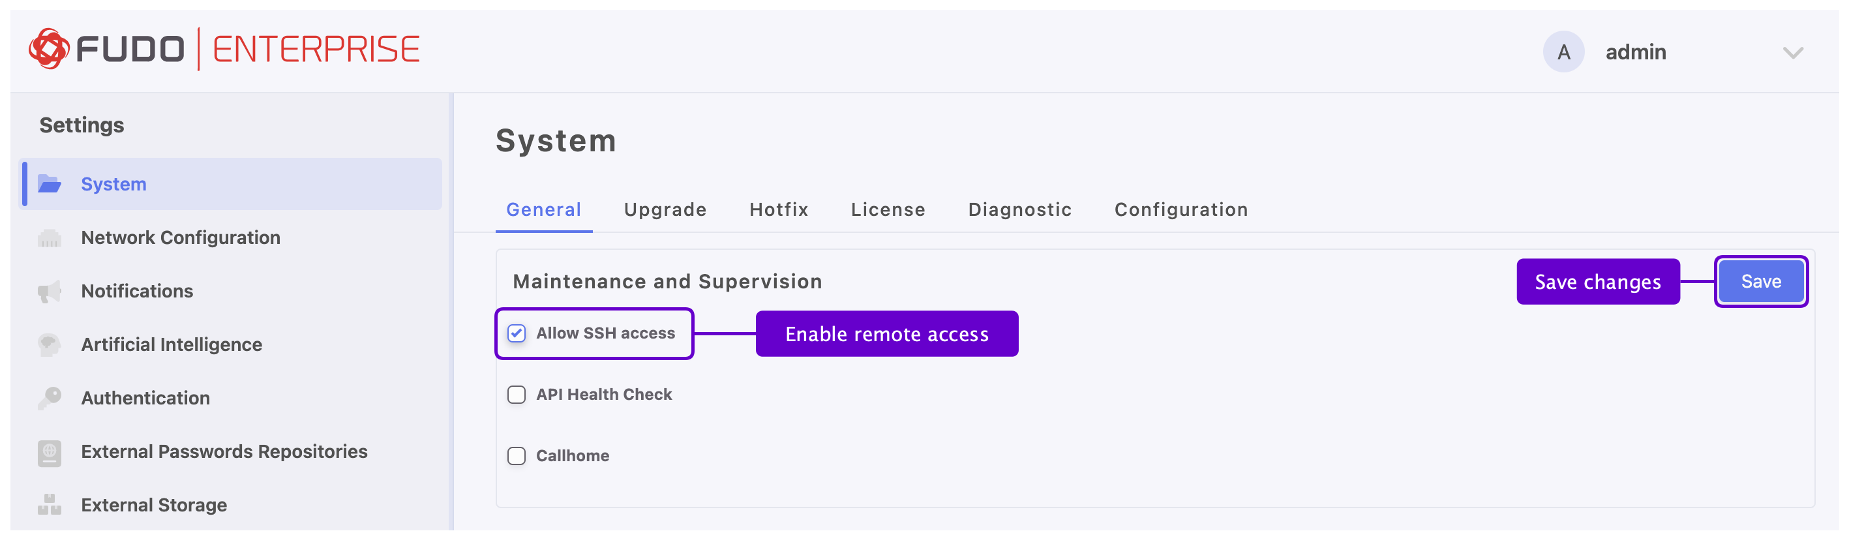Expand the admin user menu chevron
The width and height of the screenshot is (1849, 546).
coord(1792,53)
